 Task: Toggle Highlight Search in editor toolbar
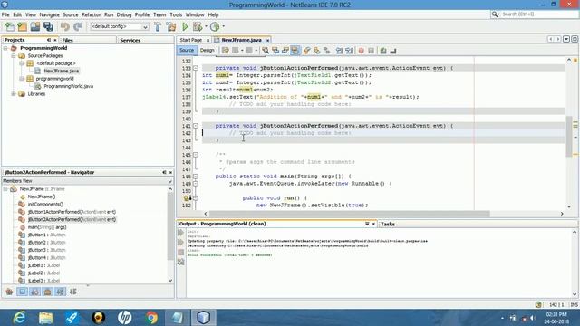pyautogui.click(x=295, y=51)
